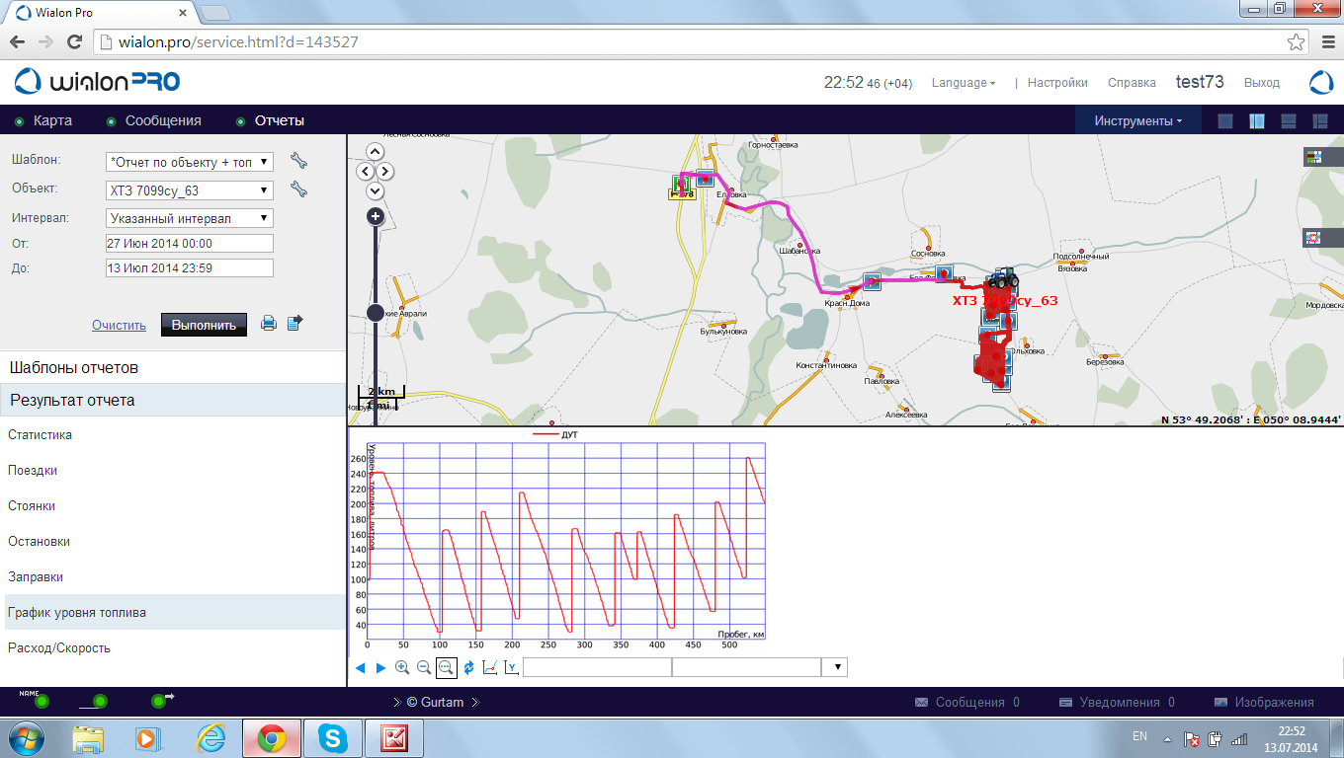The image size is (1344, 758).
Task: Open object properties wrench next to Объект
Action: pyautogui.click(x=298, y=189)
